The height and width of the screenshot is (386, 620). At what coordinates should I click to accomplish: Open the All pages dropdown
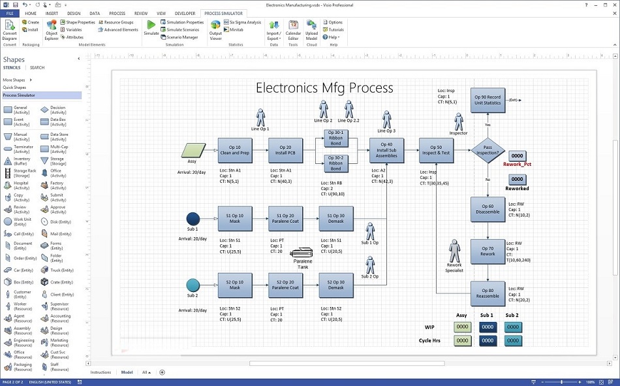click(x=146, y=372)
